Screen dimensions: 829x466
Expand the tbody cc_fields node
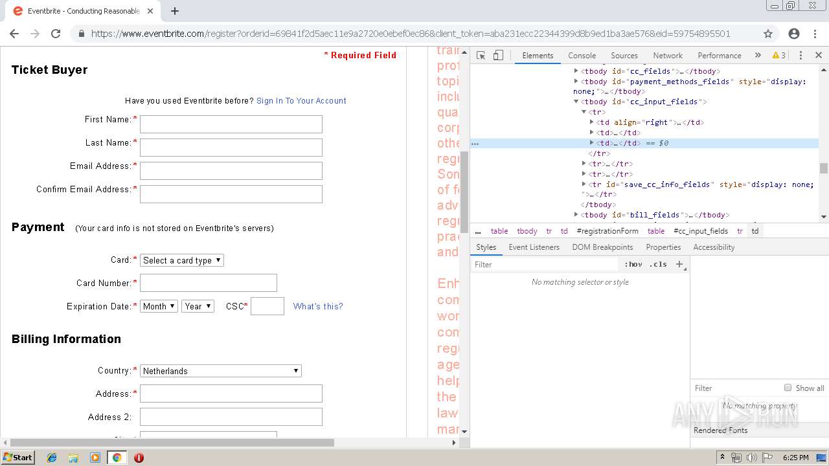[x=576, y=71]
